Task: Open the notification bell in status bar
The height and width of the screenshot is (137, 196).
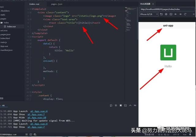Action: click(x=190, y=135)
